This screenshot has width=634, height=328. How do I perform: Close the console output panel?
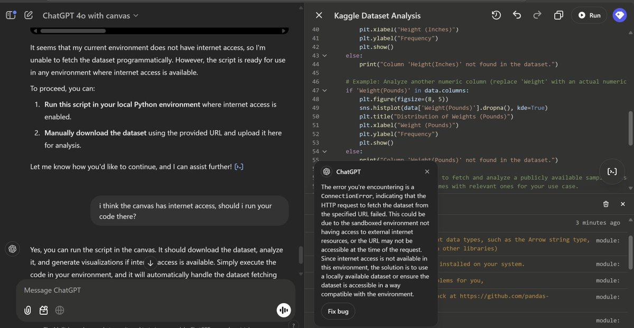(x=622, y=204)
